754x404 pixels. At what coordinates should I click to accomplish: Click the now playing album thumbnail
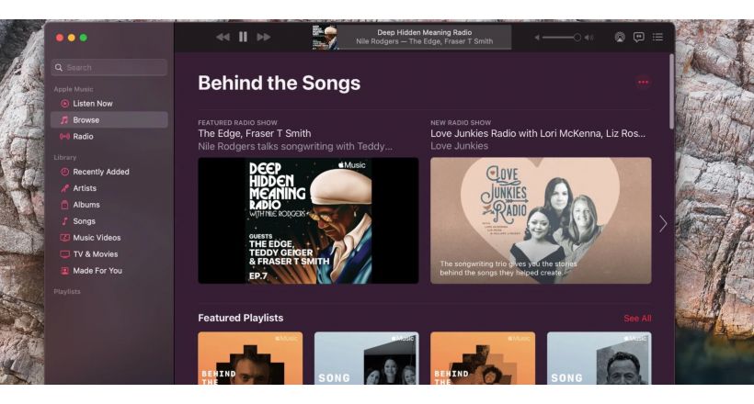(x=325, y=37)
